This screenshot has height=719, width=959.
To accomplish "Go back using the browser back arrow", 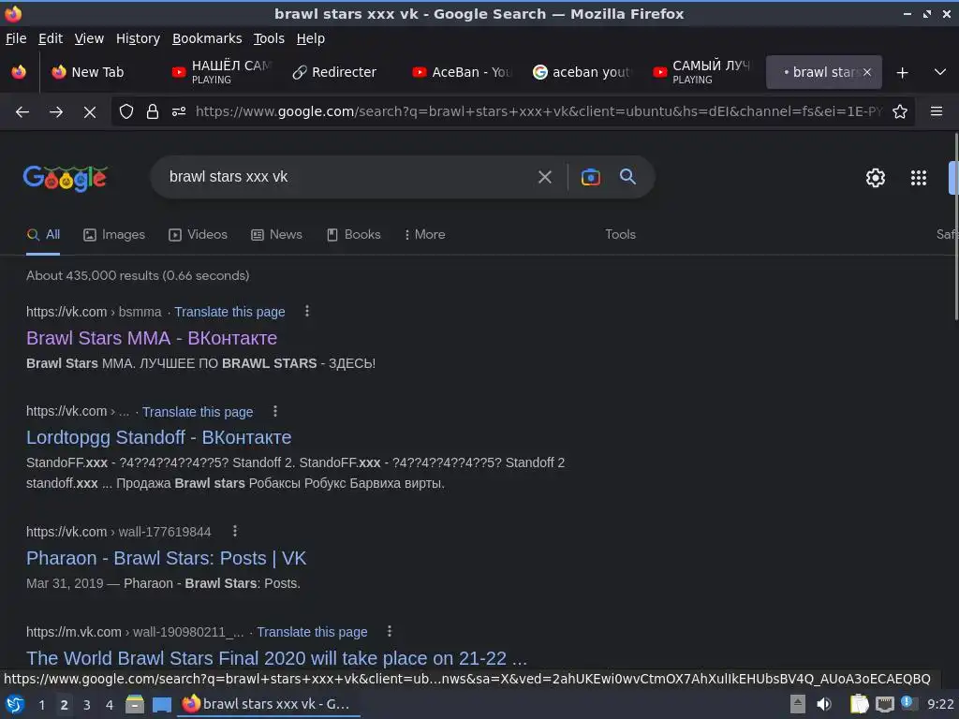I will 22,112.
